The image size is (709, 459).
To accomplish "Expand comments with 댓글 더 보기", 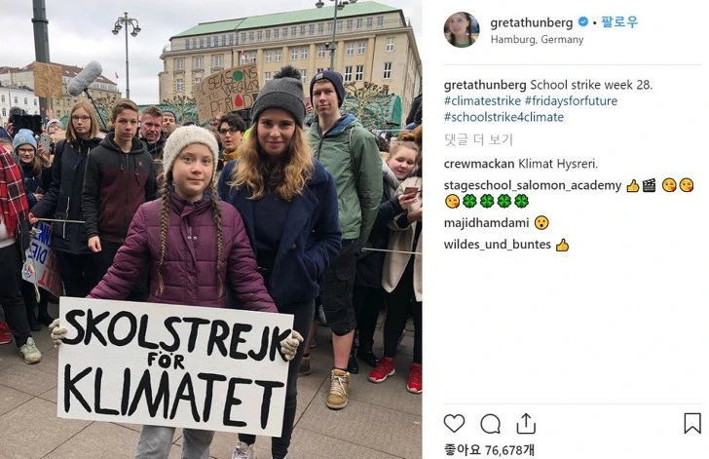I will (x=478, y=139).
